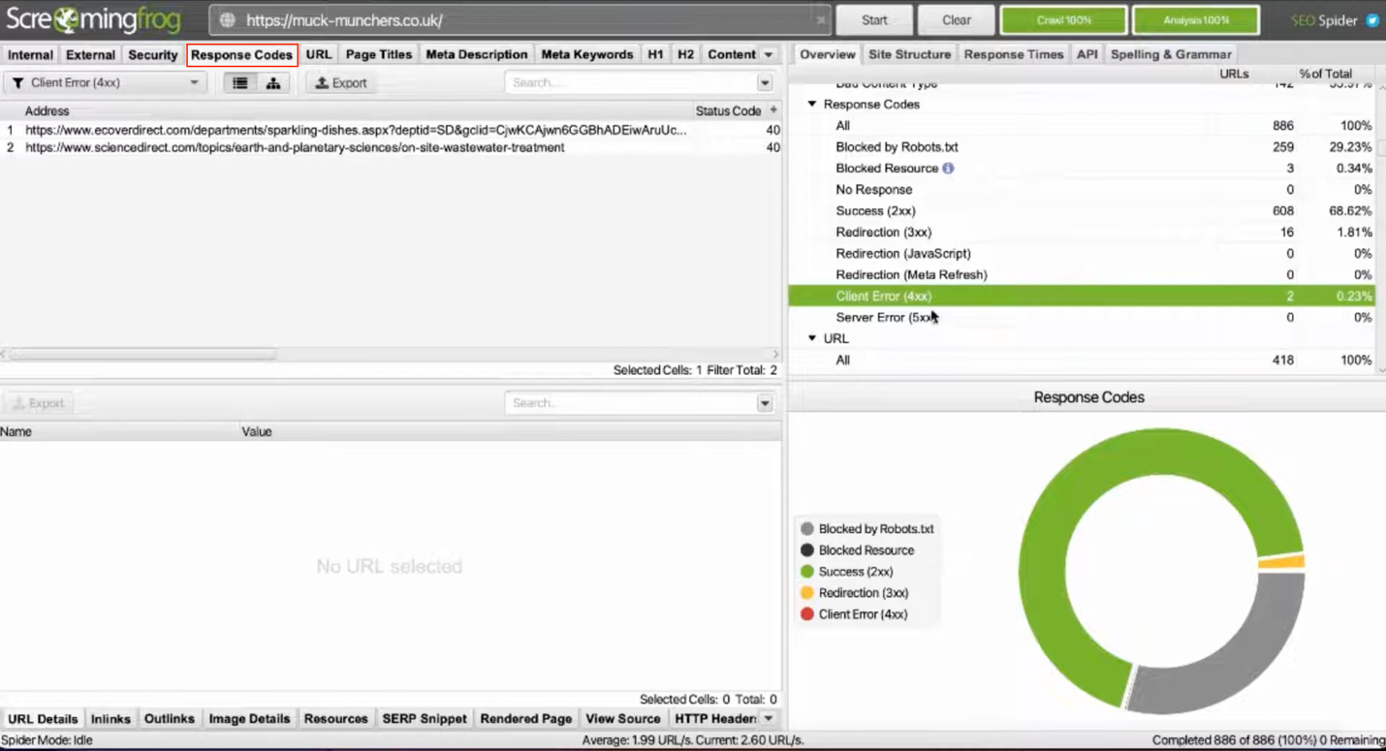
Task: Click the Redirection (3xx) legend swatch
Action: [x=807, y=593]
